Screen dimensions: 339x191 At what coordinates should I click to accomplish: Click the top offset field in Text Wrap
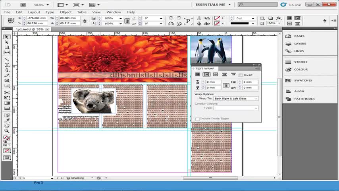pyautogui.click(x=213, y=82)
